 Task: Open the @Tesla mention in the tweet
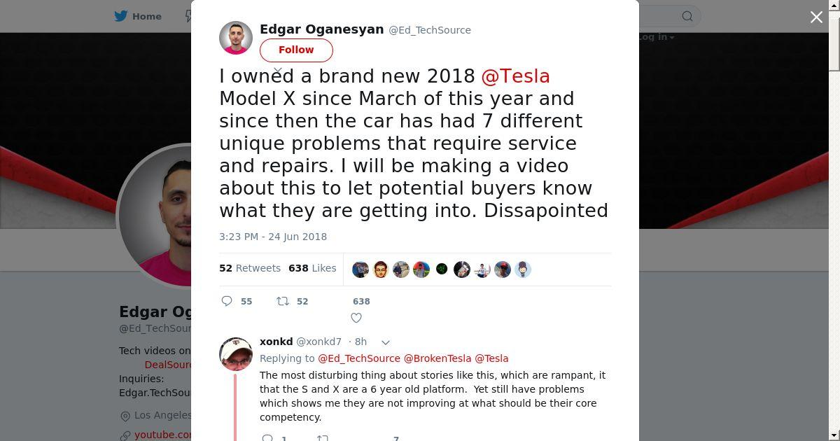pyautogui.click(x=515, y=76)
